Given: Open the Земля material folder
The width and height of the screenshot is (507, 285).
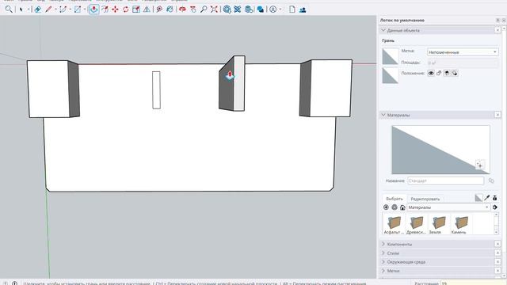Looking at the screenshot, I should (x=438, y=225).
